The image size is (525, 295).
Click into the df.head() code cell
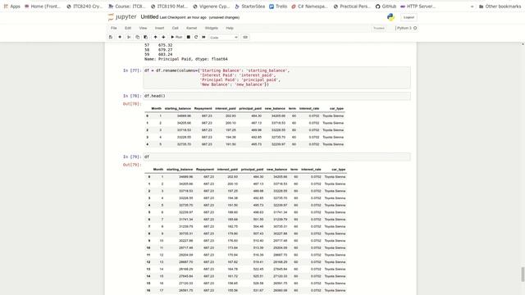point(277,96)
